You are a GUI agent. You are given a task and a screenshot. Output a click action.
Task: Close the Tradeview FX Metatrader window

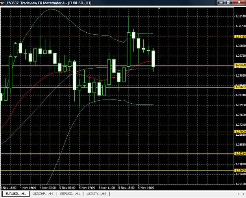[239, 2]
